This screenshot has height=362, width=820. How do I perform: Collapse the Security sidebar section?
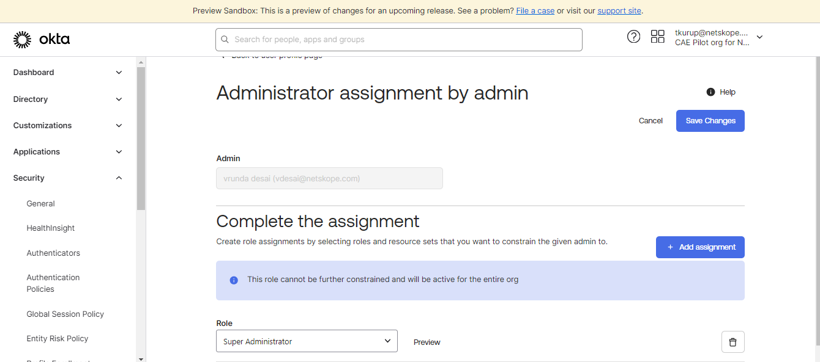coord(68,178)
